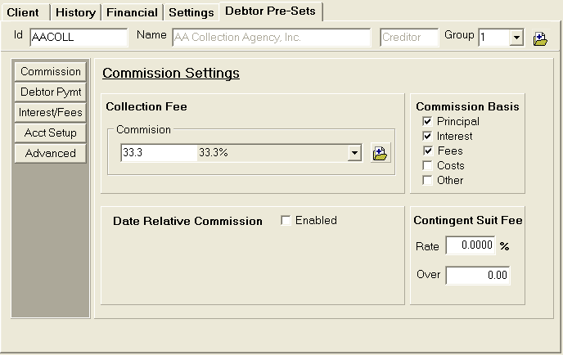Image resolution: width=563 pixels, height=355 pixels.
Task: Switch to the Client tab
Action: (24, 12)
